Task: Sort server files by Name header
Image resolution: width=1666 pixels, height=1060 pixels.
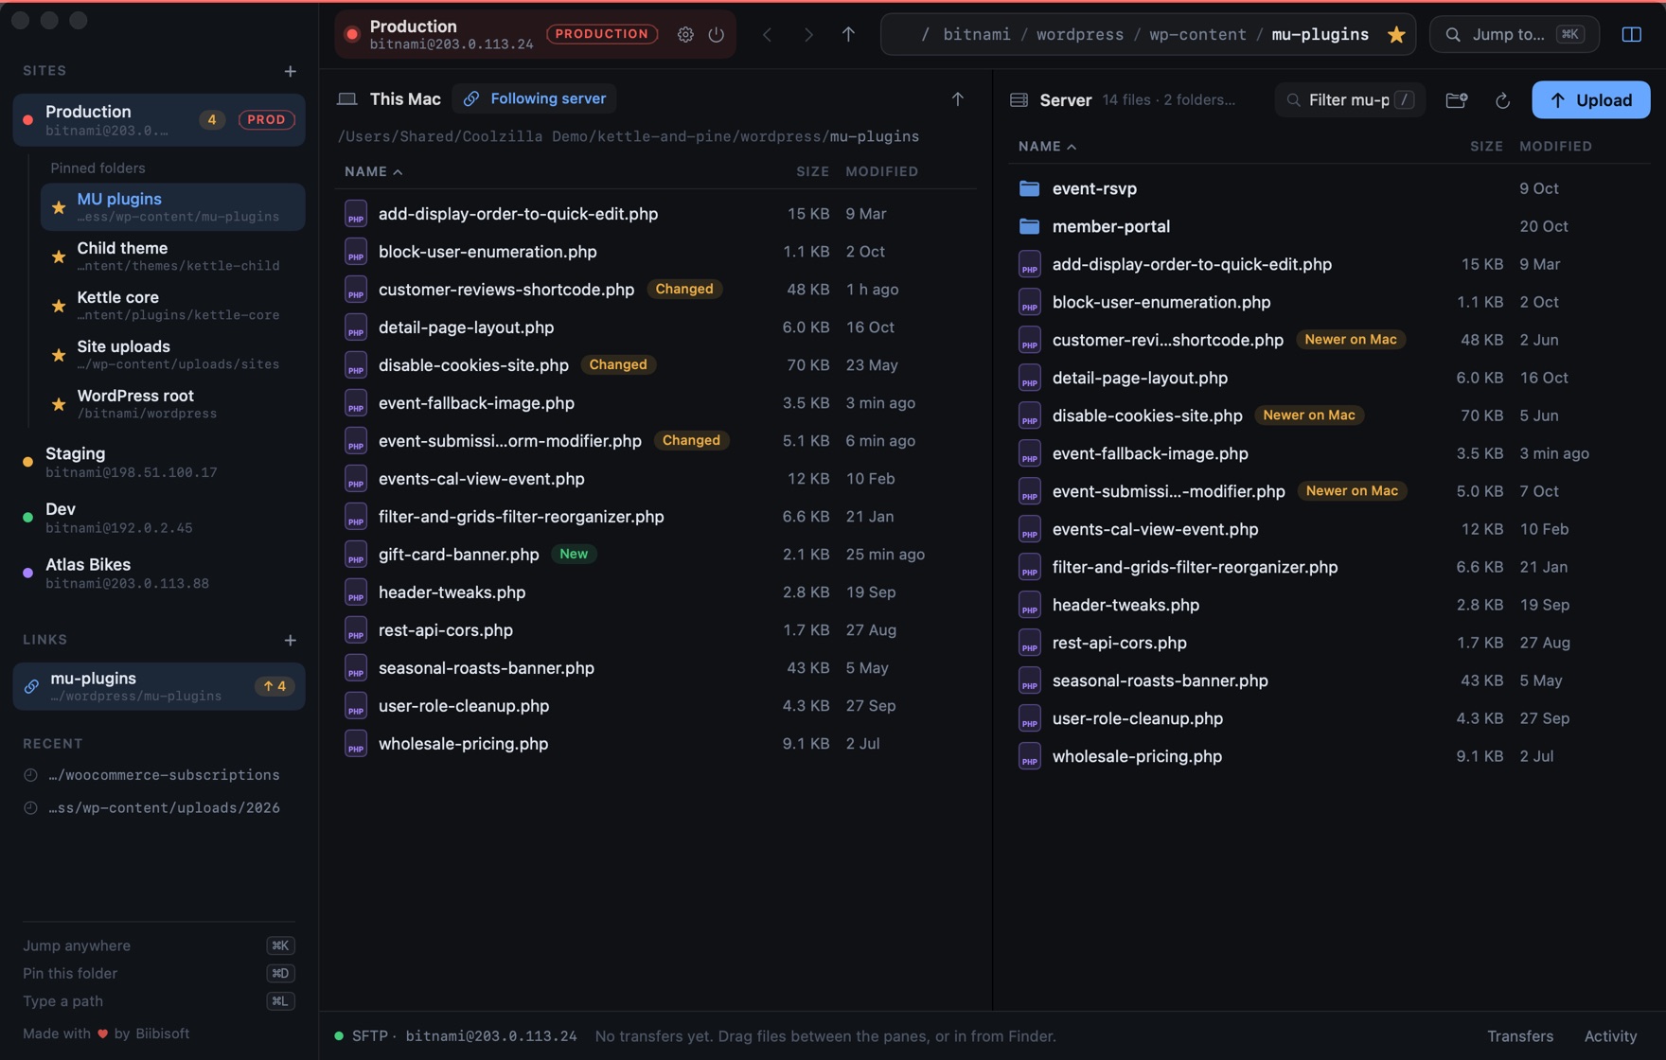Action: [1047, 147]
